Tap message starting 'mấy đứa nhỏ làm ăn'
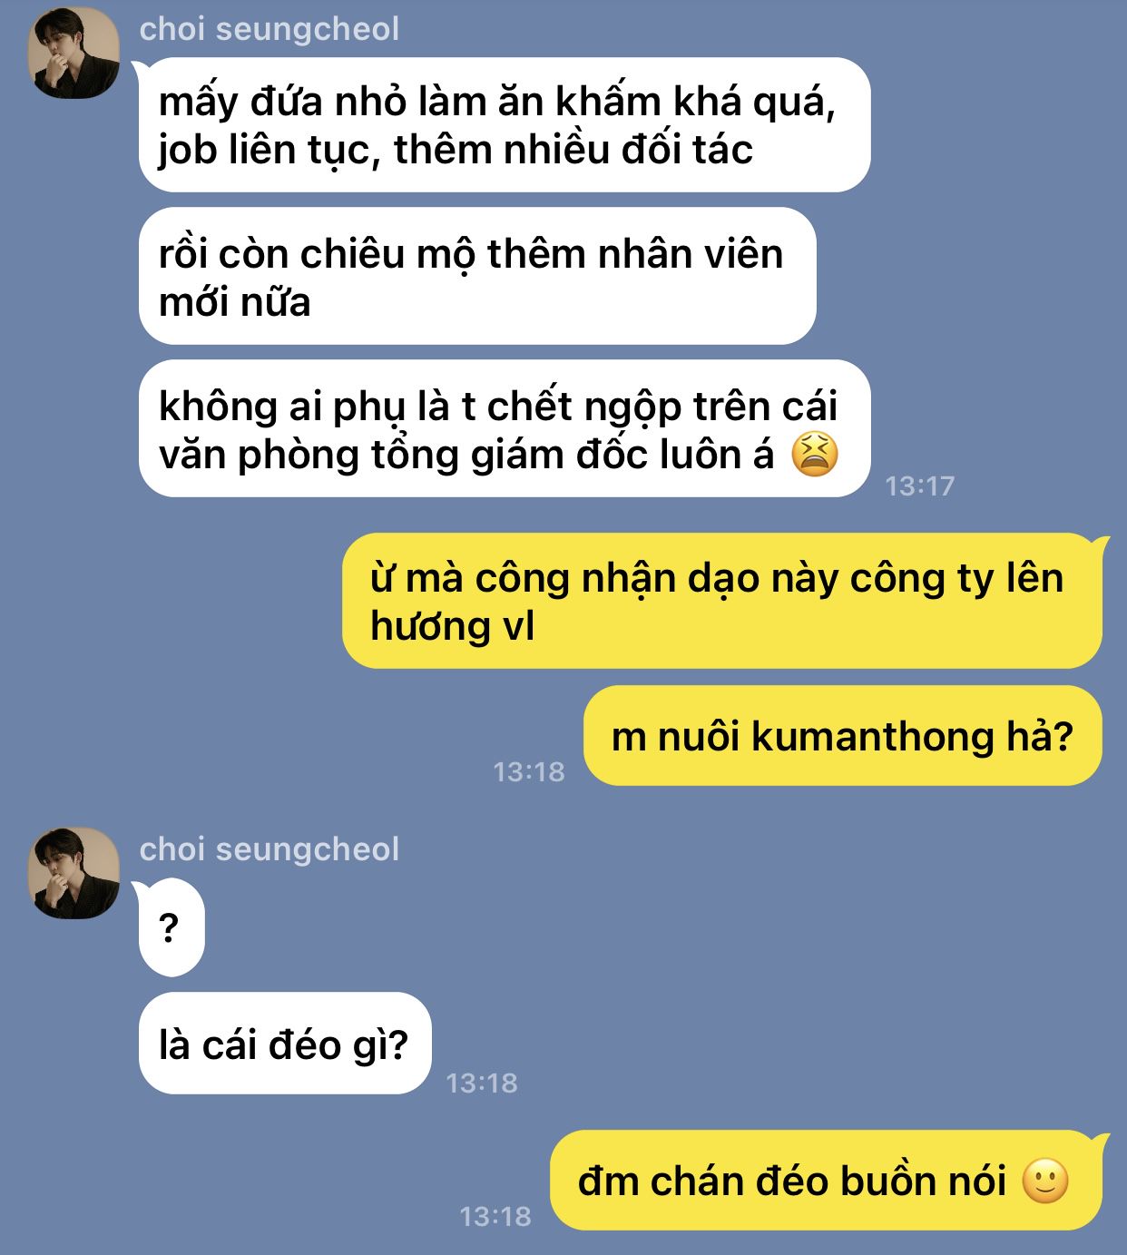Screen dimensions: 1127x1255 (x=505, y=125)
